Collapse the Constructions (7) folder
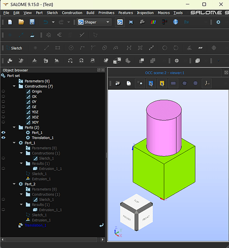 tap(14, 86)
